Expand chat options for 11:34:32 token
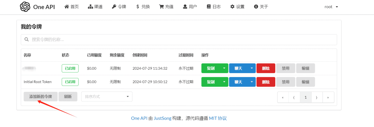This screenshot has height=127, width=374. click(x=252, y=68)
